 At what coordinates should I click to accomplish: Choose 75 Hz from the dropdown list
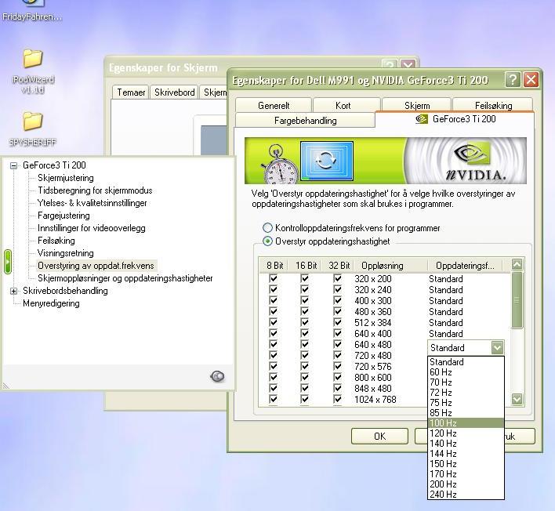[x=466, y=403]
